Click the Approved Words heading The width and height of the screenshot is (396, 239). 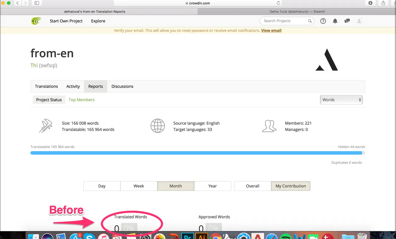pyautogui.click(x=214, y=217)
